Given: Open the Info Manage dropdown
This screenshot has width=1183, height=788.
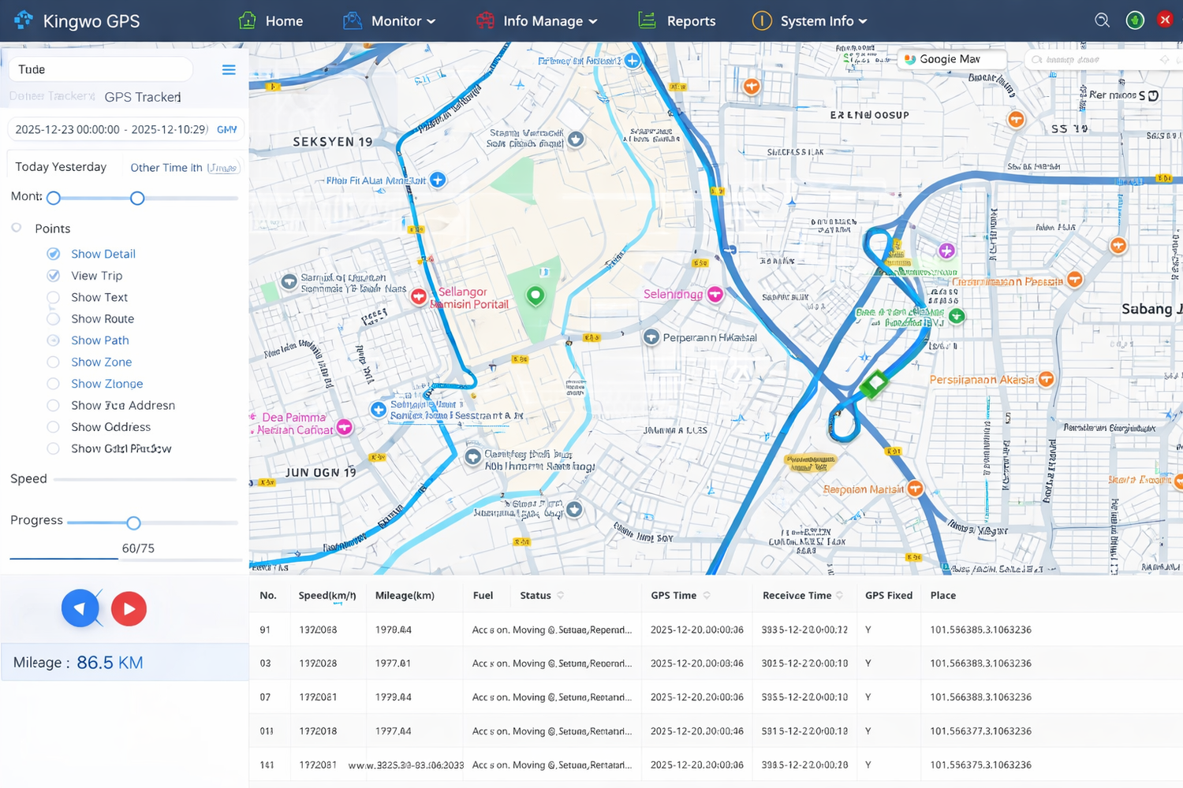Looking at the screenshot, I should (x=538, y=21).
